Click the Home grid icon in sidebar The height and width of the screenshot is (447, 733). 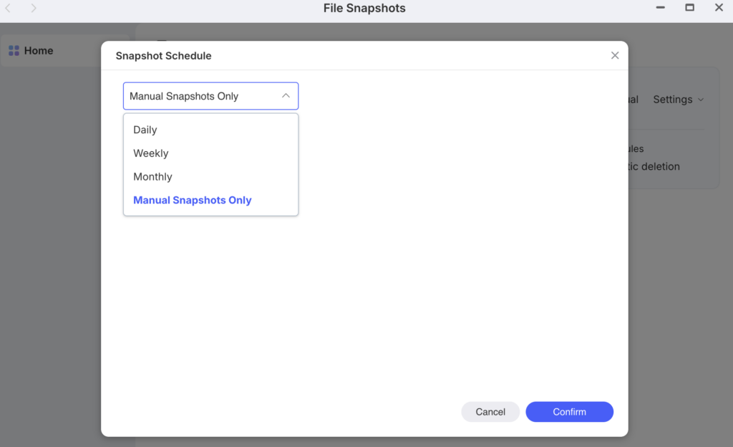click(14, 51)
